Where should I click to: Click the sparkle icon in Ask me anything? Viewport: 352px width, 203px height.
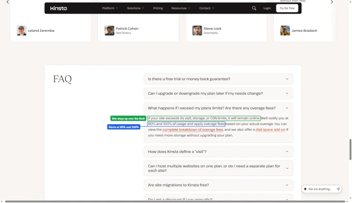pos(305,189)
